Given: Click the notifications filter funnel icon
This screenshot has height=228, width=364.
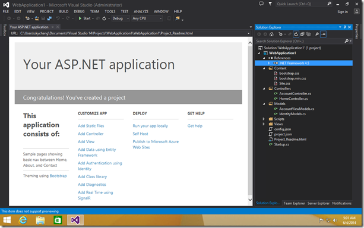Looking at the screenshot, I should click(x=270, y=4).
